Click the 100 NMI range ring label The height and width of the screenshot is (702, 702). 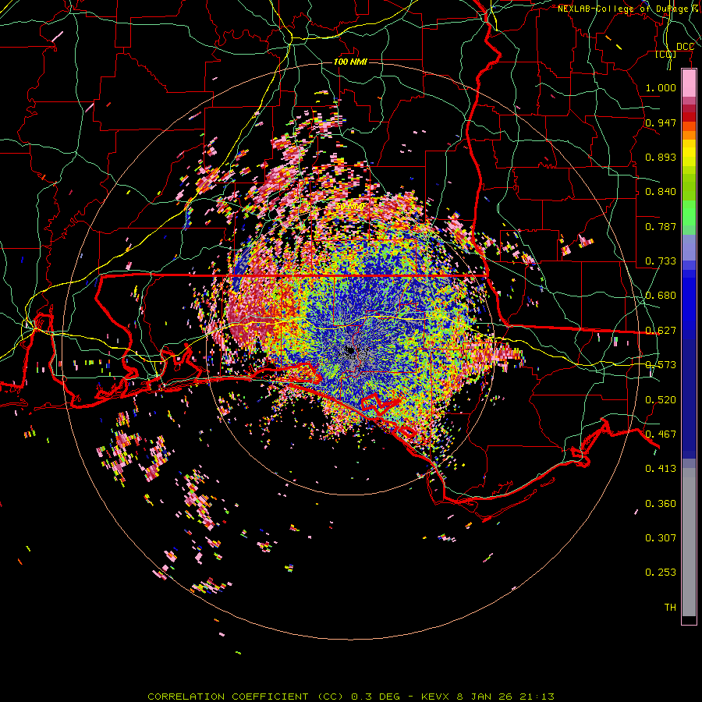(350, 62)
